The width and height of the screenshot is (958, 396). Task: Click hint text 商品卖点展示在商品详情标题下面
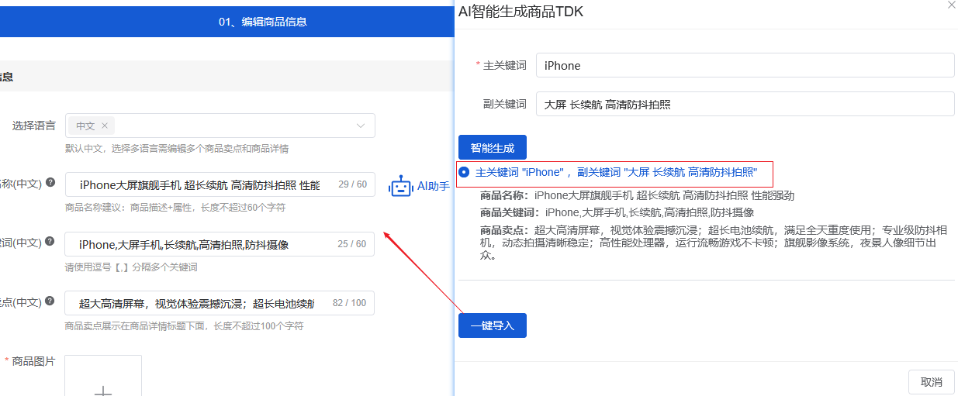tap(185, 326)
